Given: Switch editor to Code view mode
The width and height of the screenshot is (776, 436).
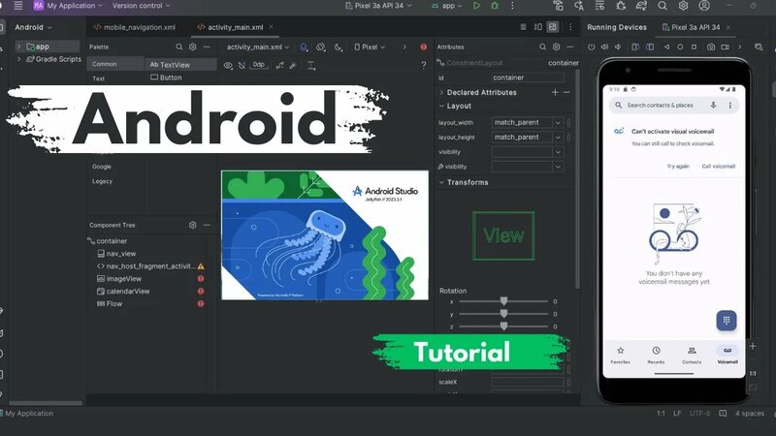Looking at the screenshot, I should coord(523,27).
